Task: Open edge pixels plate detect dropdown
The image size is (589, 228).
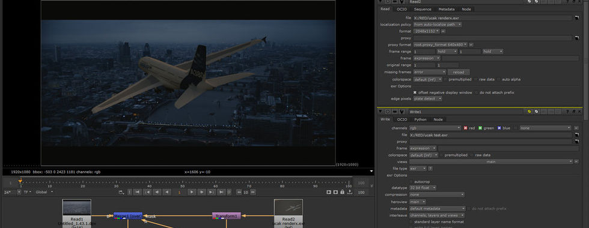Action: click(427, 98)
